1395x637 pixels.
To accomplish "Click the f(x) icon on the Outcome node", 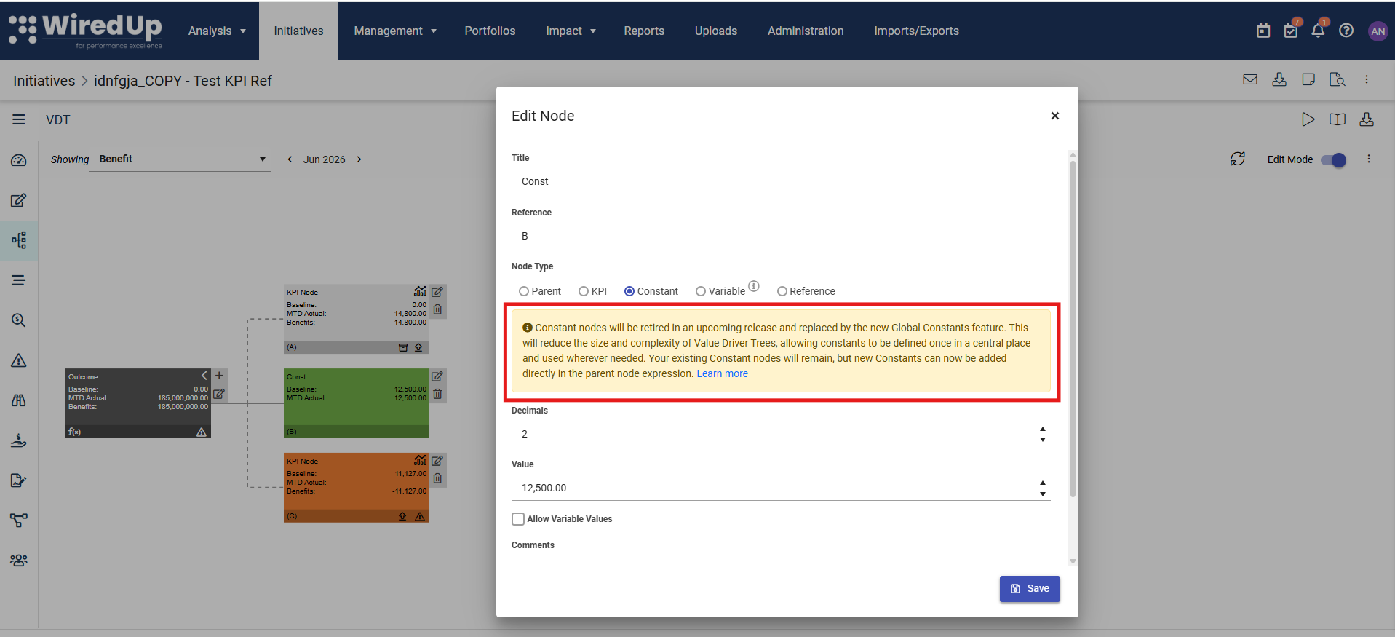I will [x=74, y=432].
